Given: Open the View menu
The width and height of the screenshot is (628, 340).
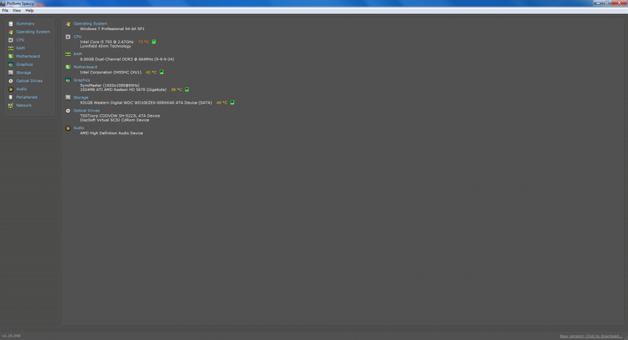Looking at the screenshot, I should click(x=17, y=11).
